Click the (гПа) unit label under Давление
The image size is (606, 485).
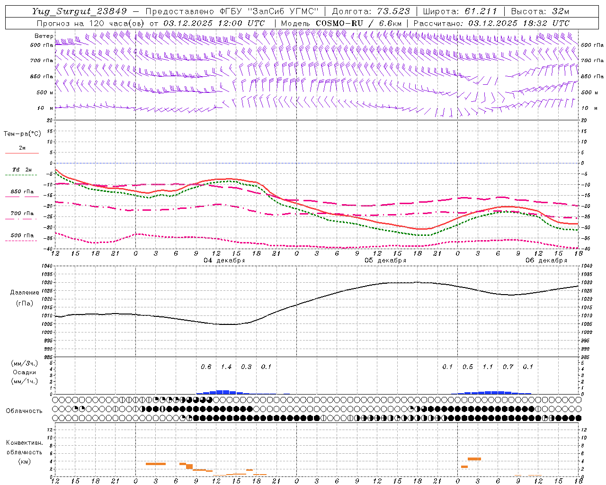click(x=25, y=304)
